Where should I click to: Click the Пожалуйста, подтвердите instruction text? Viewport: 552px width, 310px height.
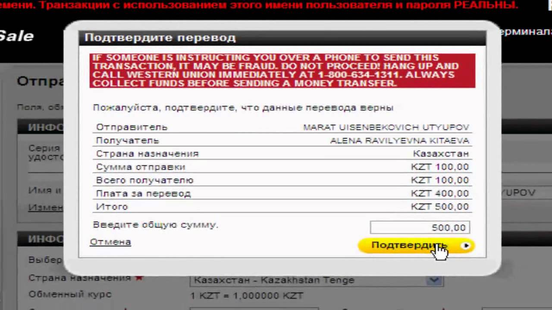243,108
